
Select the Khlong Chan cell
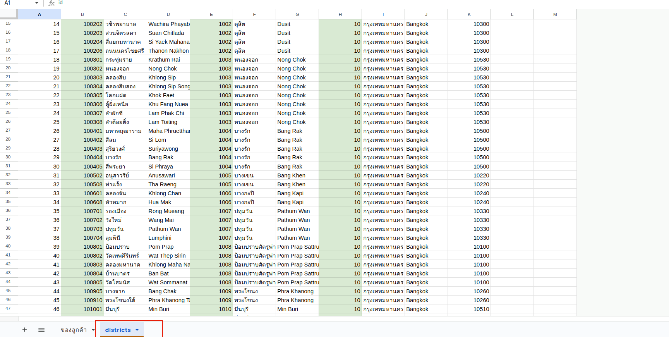tap(168, 193)
